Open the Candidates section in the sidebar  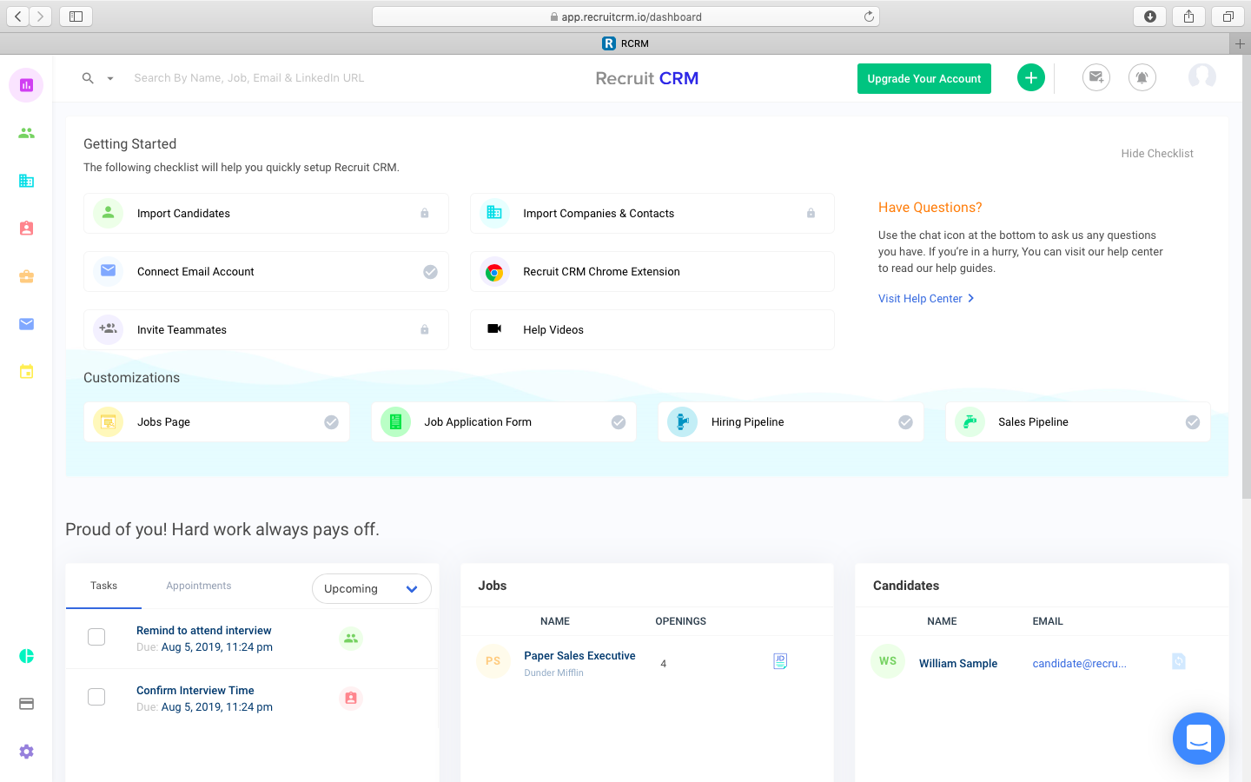click(26, 133)
